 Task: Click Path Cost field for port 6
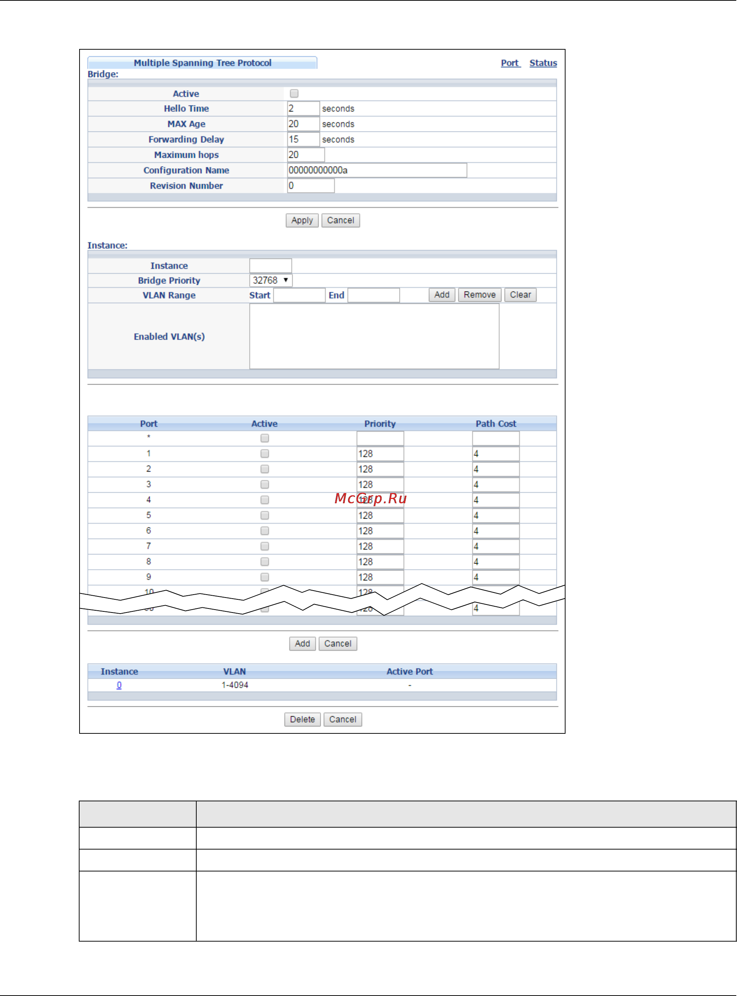point(495,531)
